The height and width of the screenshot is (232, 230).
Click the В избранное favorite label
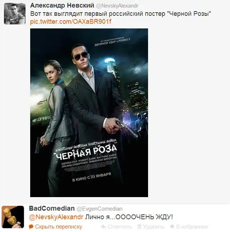pyautogui.click(x=192, y=227)
